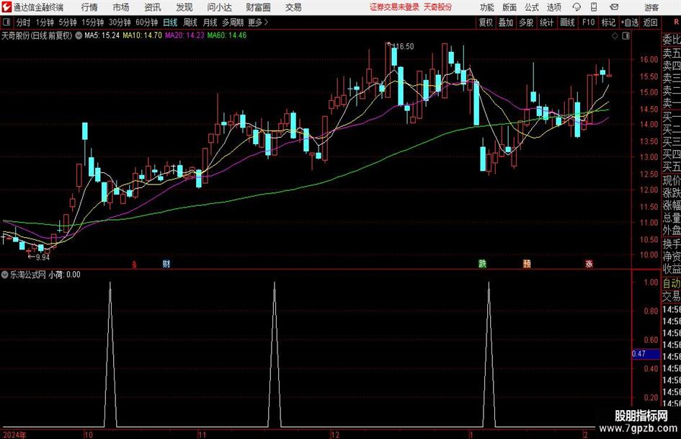The height and width of the screenshot is (439, 681).
Task: Click the 自动 label in right panel
Action: [x=672, y=283]
